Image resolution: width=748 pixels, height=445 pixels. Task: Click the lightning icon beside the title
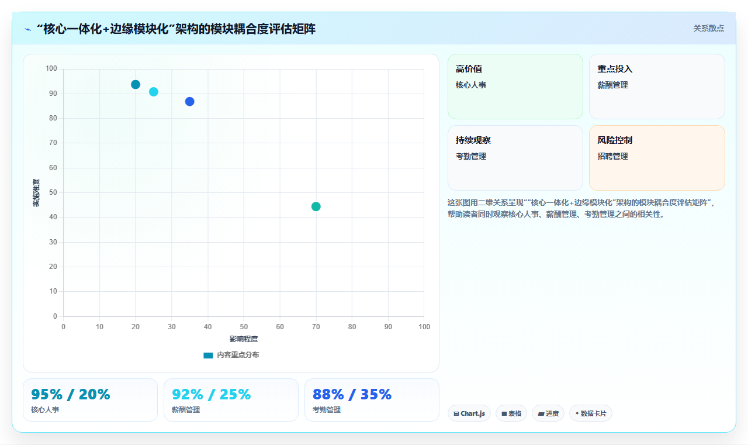pyautogui.click(x=27, y=29)
